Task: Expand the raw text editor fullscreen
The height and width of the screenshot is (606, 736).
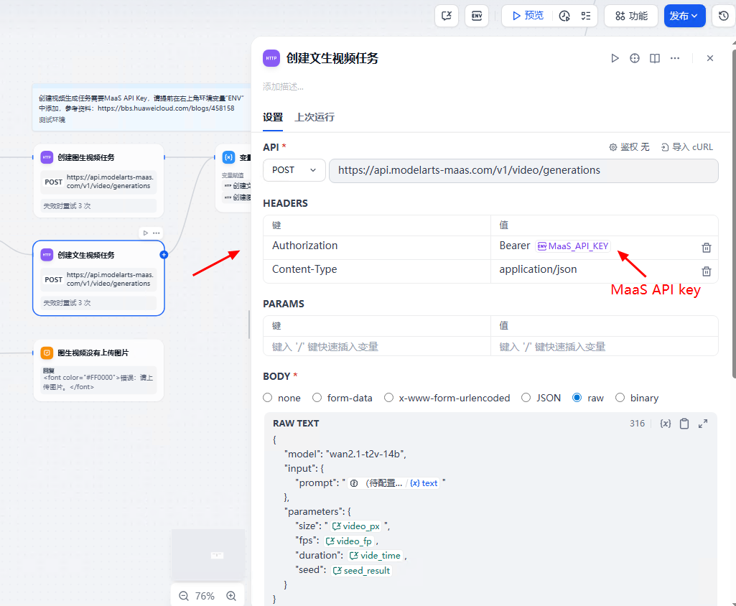Action: (703, 424)
